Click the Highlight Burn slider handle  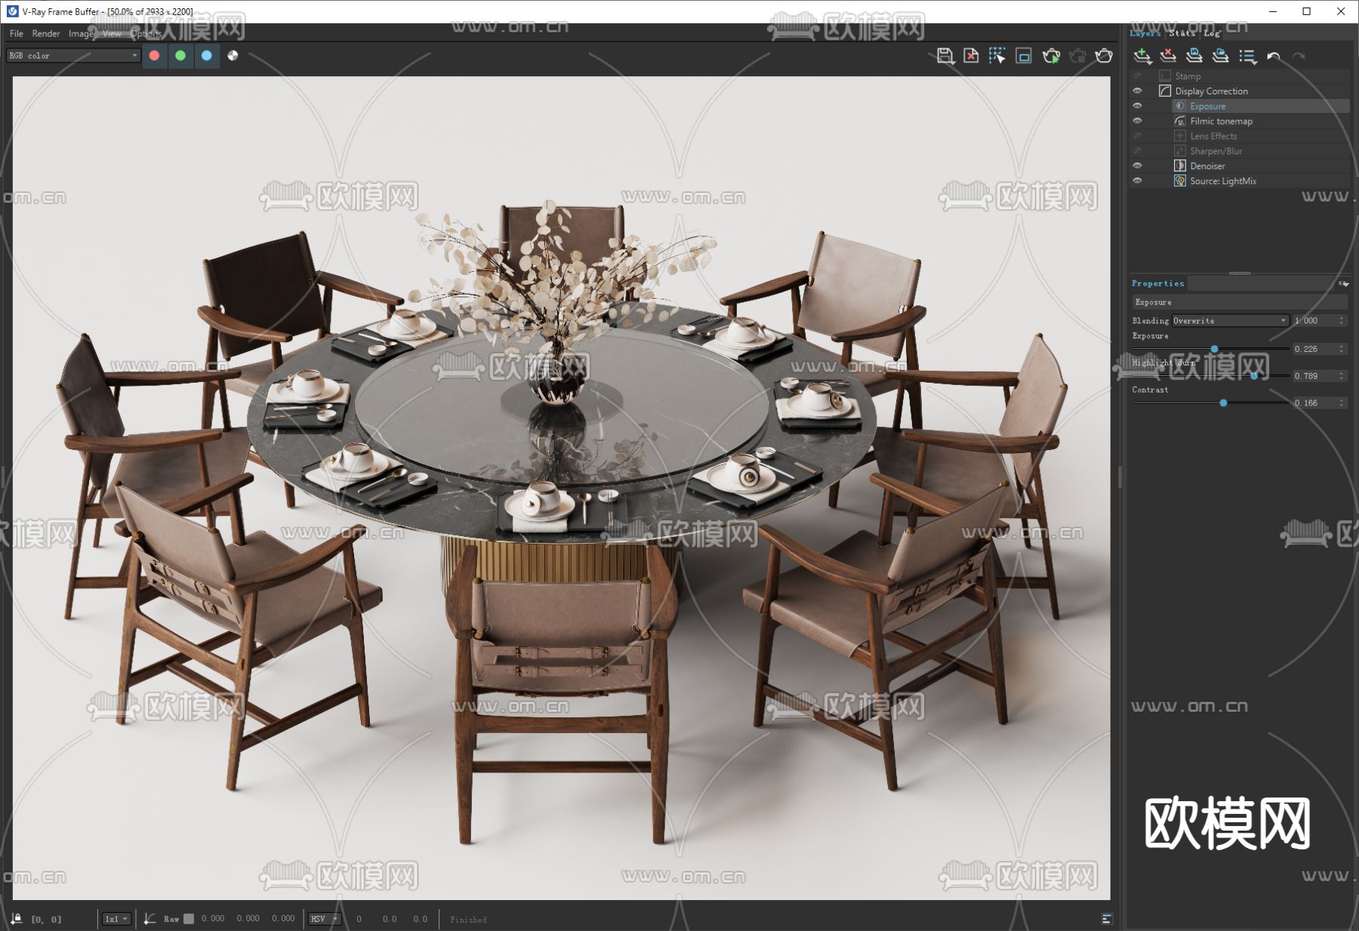(x=1254, y=375)
